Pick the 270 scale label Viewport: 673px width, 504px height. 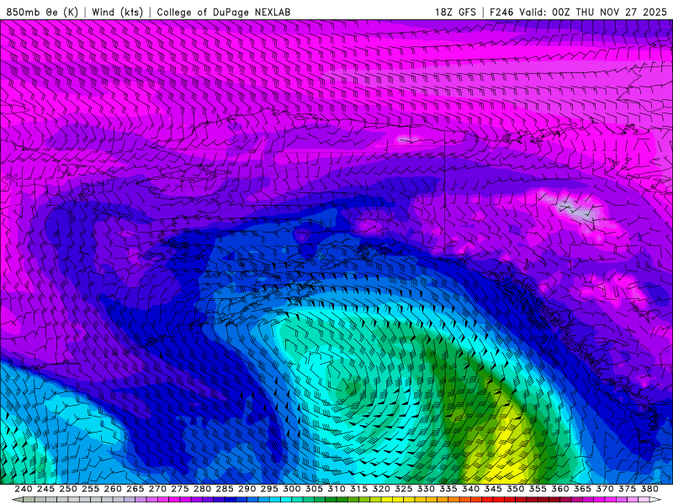click(157, 489)
